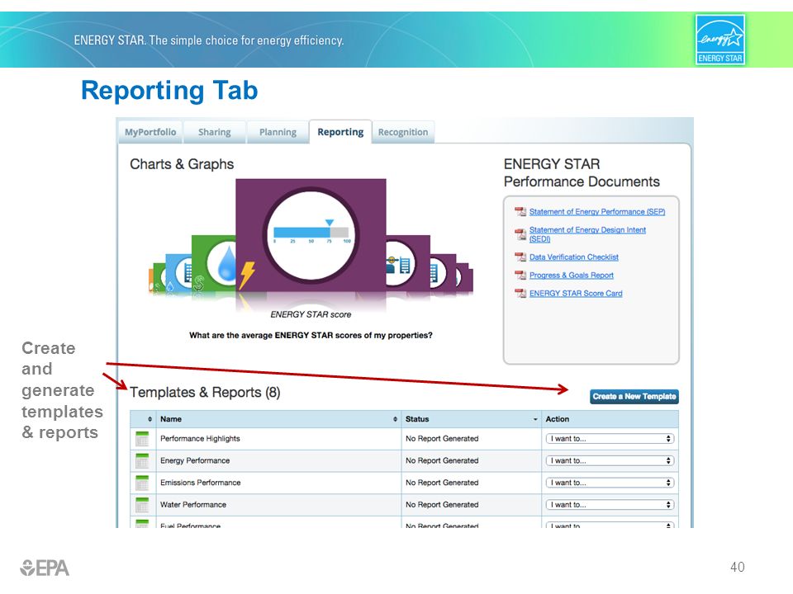Screen dimensions: 793x594
Task: Click the Create a New Template button
Action: (x=634, y=397)
